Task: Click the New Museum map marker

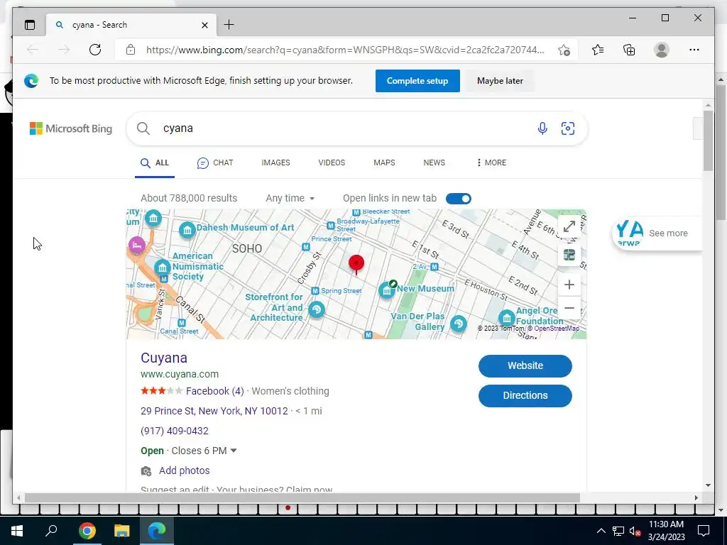Action: 387,290
